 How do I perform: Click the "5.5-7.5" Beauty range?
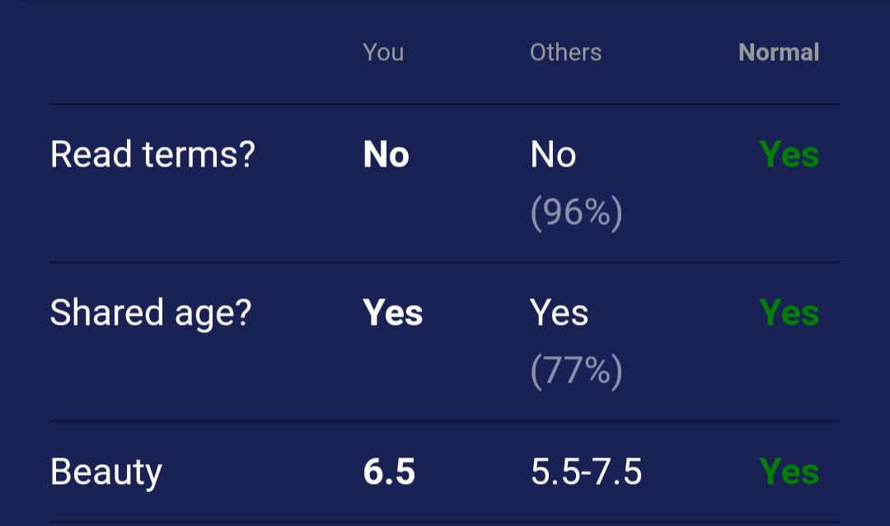pos(586,472)
